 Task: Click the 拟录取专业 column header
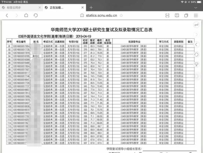click(134, 42)
